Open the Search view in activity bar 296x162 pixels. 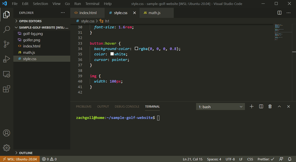6,29
